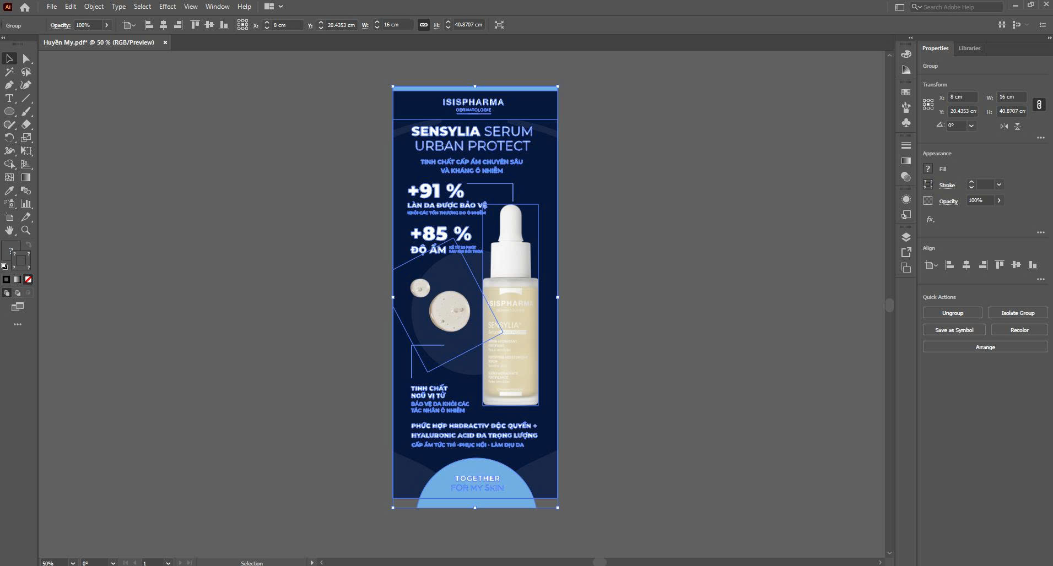Choose the Hand tool
Image resolution: width=1053 pixels, height=566 pixels.
point(9,231)
